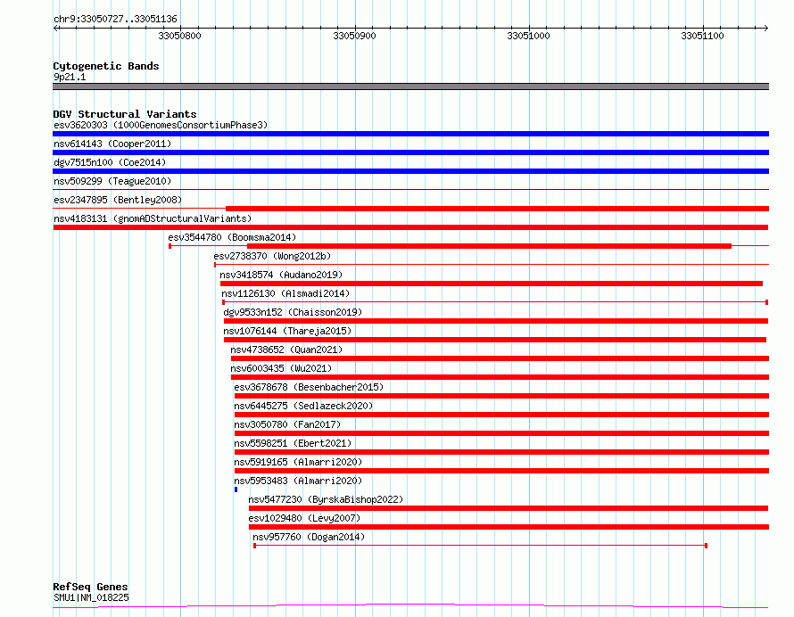
Task: Click the red bar under nsv6445275
Action: 501,415
